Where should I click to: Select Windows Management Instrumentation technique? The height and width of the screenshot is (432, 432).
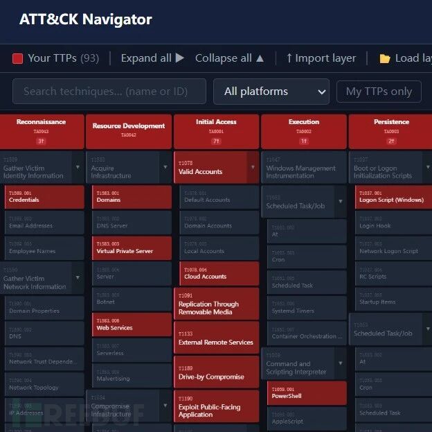coord(304,167)
